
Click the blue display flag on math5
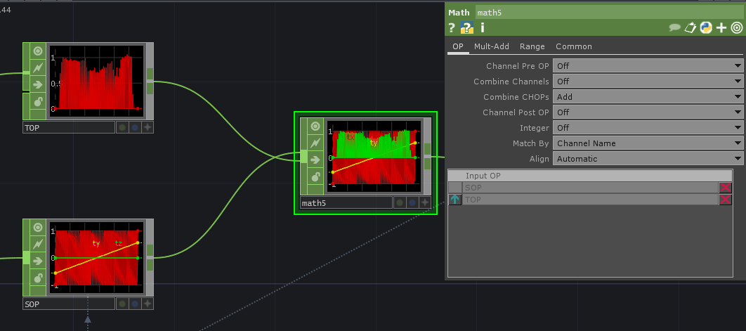pos(412,203)
